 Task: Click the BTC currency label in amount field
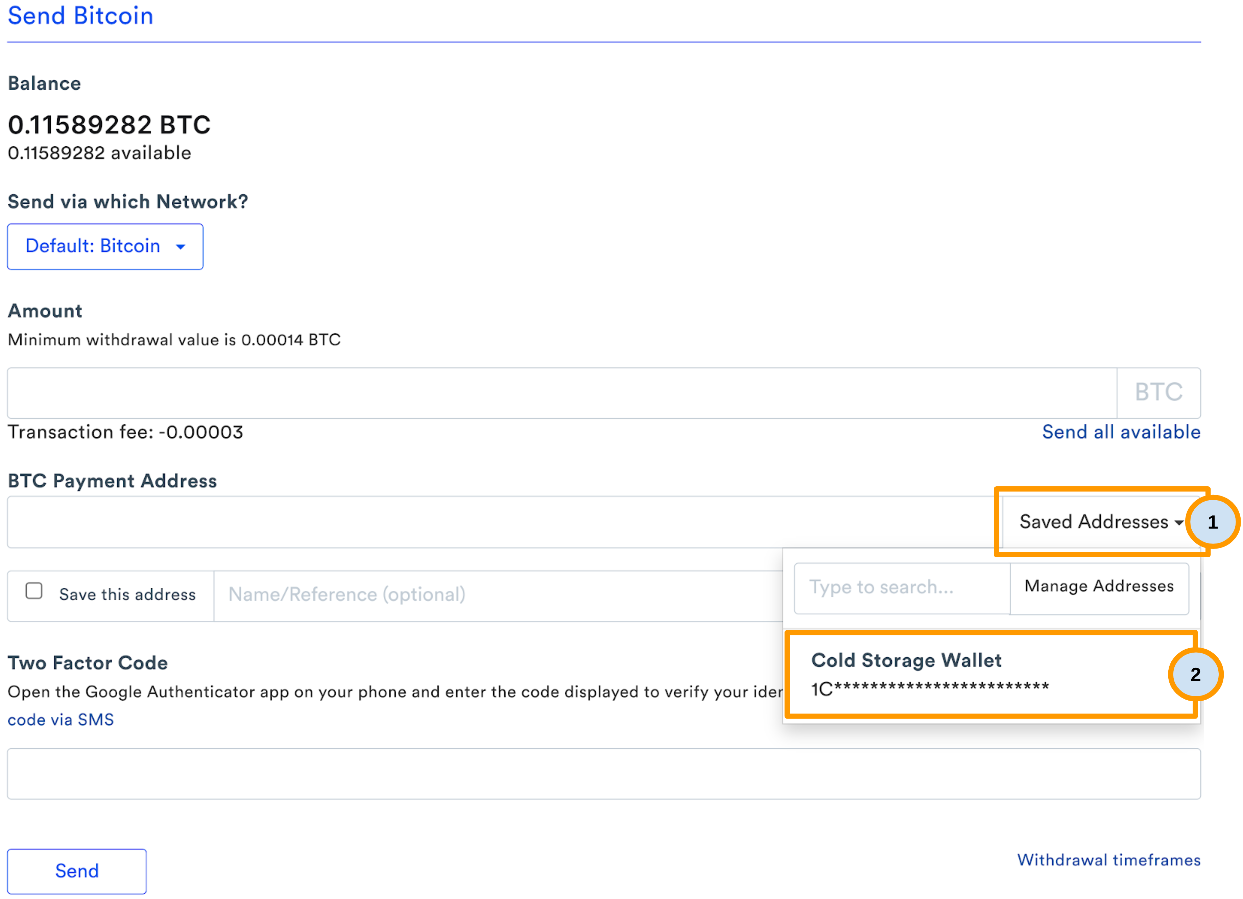1158,391
